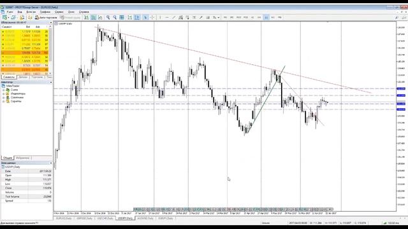Image resolution: width=408 pixels, height=229 pixels.
Task: Select the Торговля tab in Market Watch
Action: (37, 77)
